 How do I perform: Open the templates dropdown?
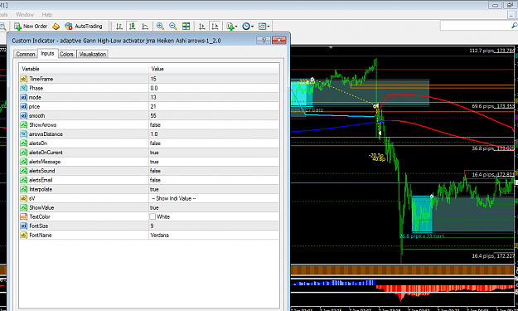point(264,26)
